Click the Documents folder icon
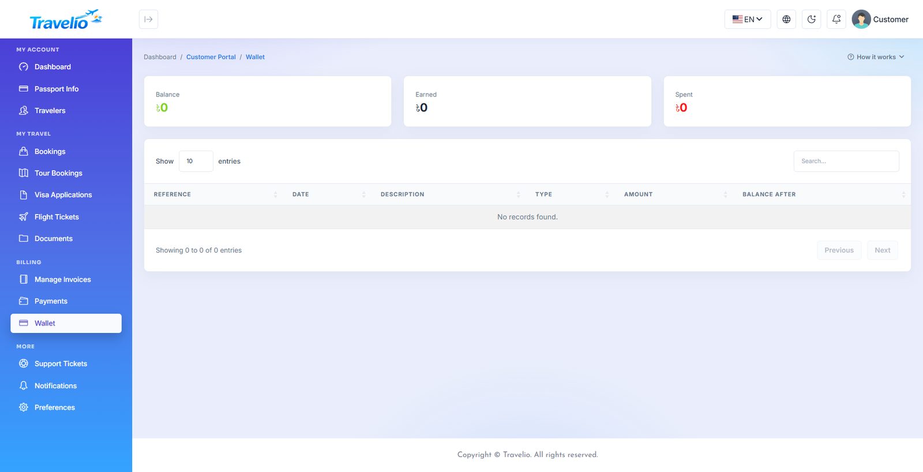Screen dimensions: 923x472 point(24,238)
